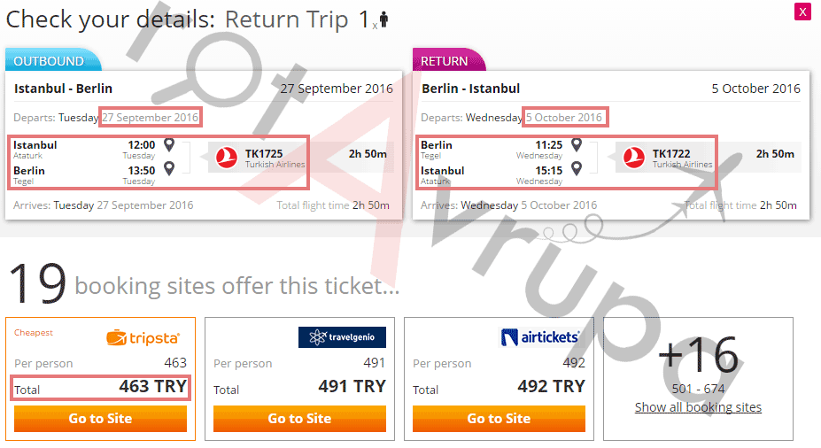Expand the +16 more booking sites box
The height and width of the screenshot is (448, 821).
tap(698, 357)
